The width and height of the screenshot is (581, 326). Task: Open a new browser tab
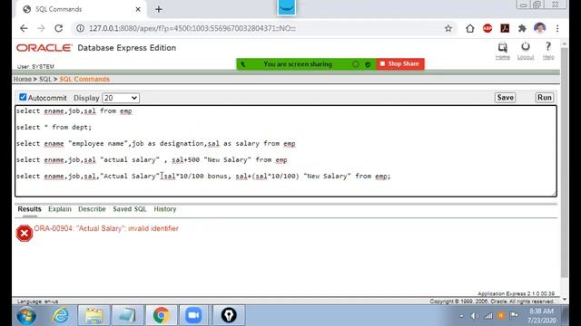click(159, 9)
